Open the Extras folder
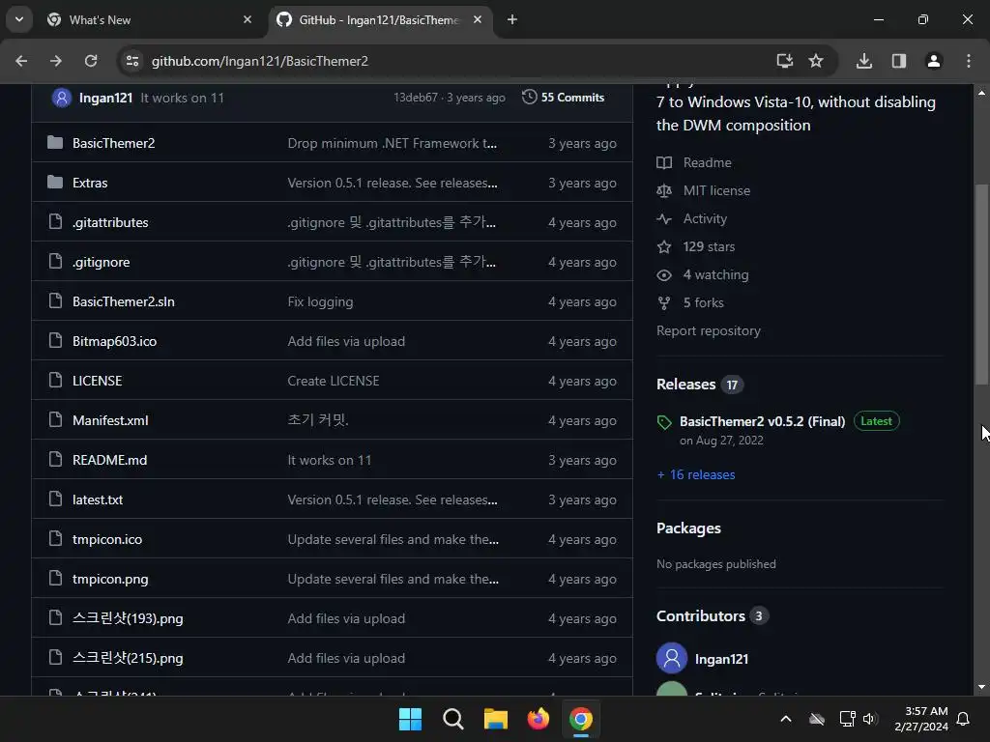The image size is (990, 742). point(90,183)
